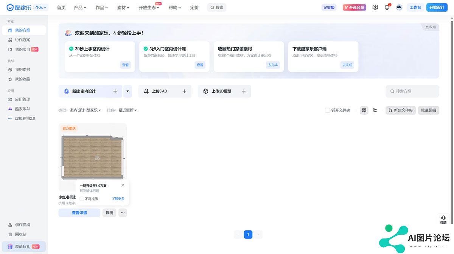Click the top 搜索 field
Screen dimensions: 454x254
[x=217, y=7]
